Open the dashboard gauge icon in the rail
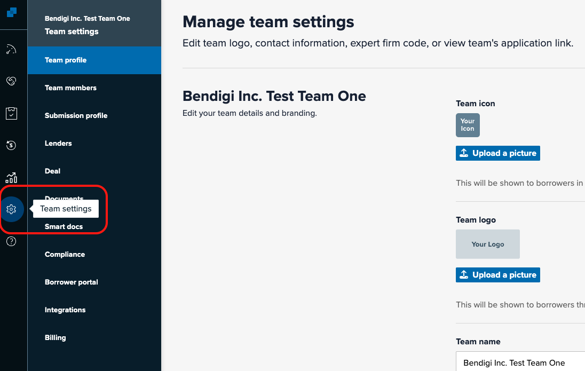Image resolution: width=585 pixels, height=371 pixels. tap(11, 50)
